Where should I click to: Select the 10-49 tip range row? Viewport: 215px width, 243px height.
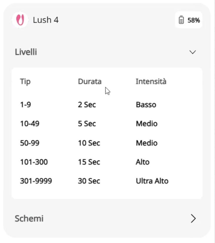click(x=30, y=124)
